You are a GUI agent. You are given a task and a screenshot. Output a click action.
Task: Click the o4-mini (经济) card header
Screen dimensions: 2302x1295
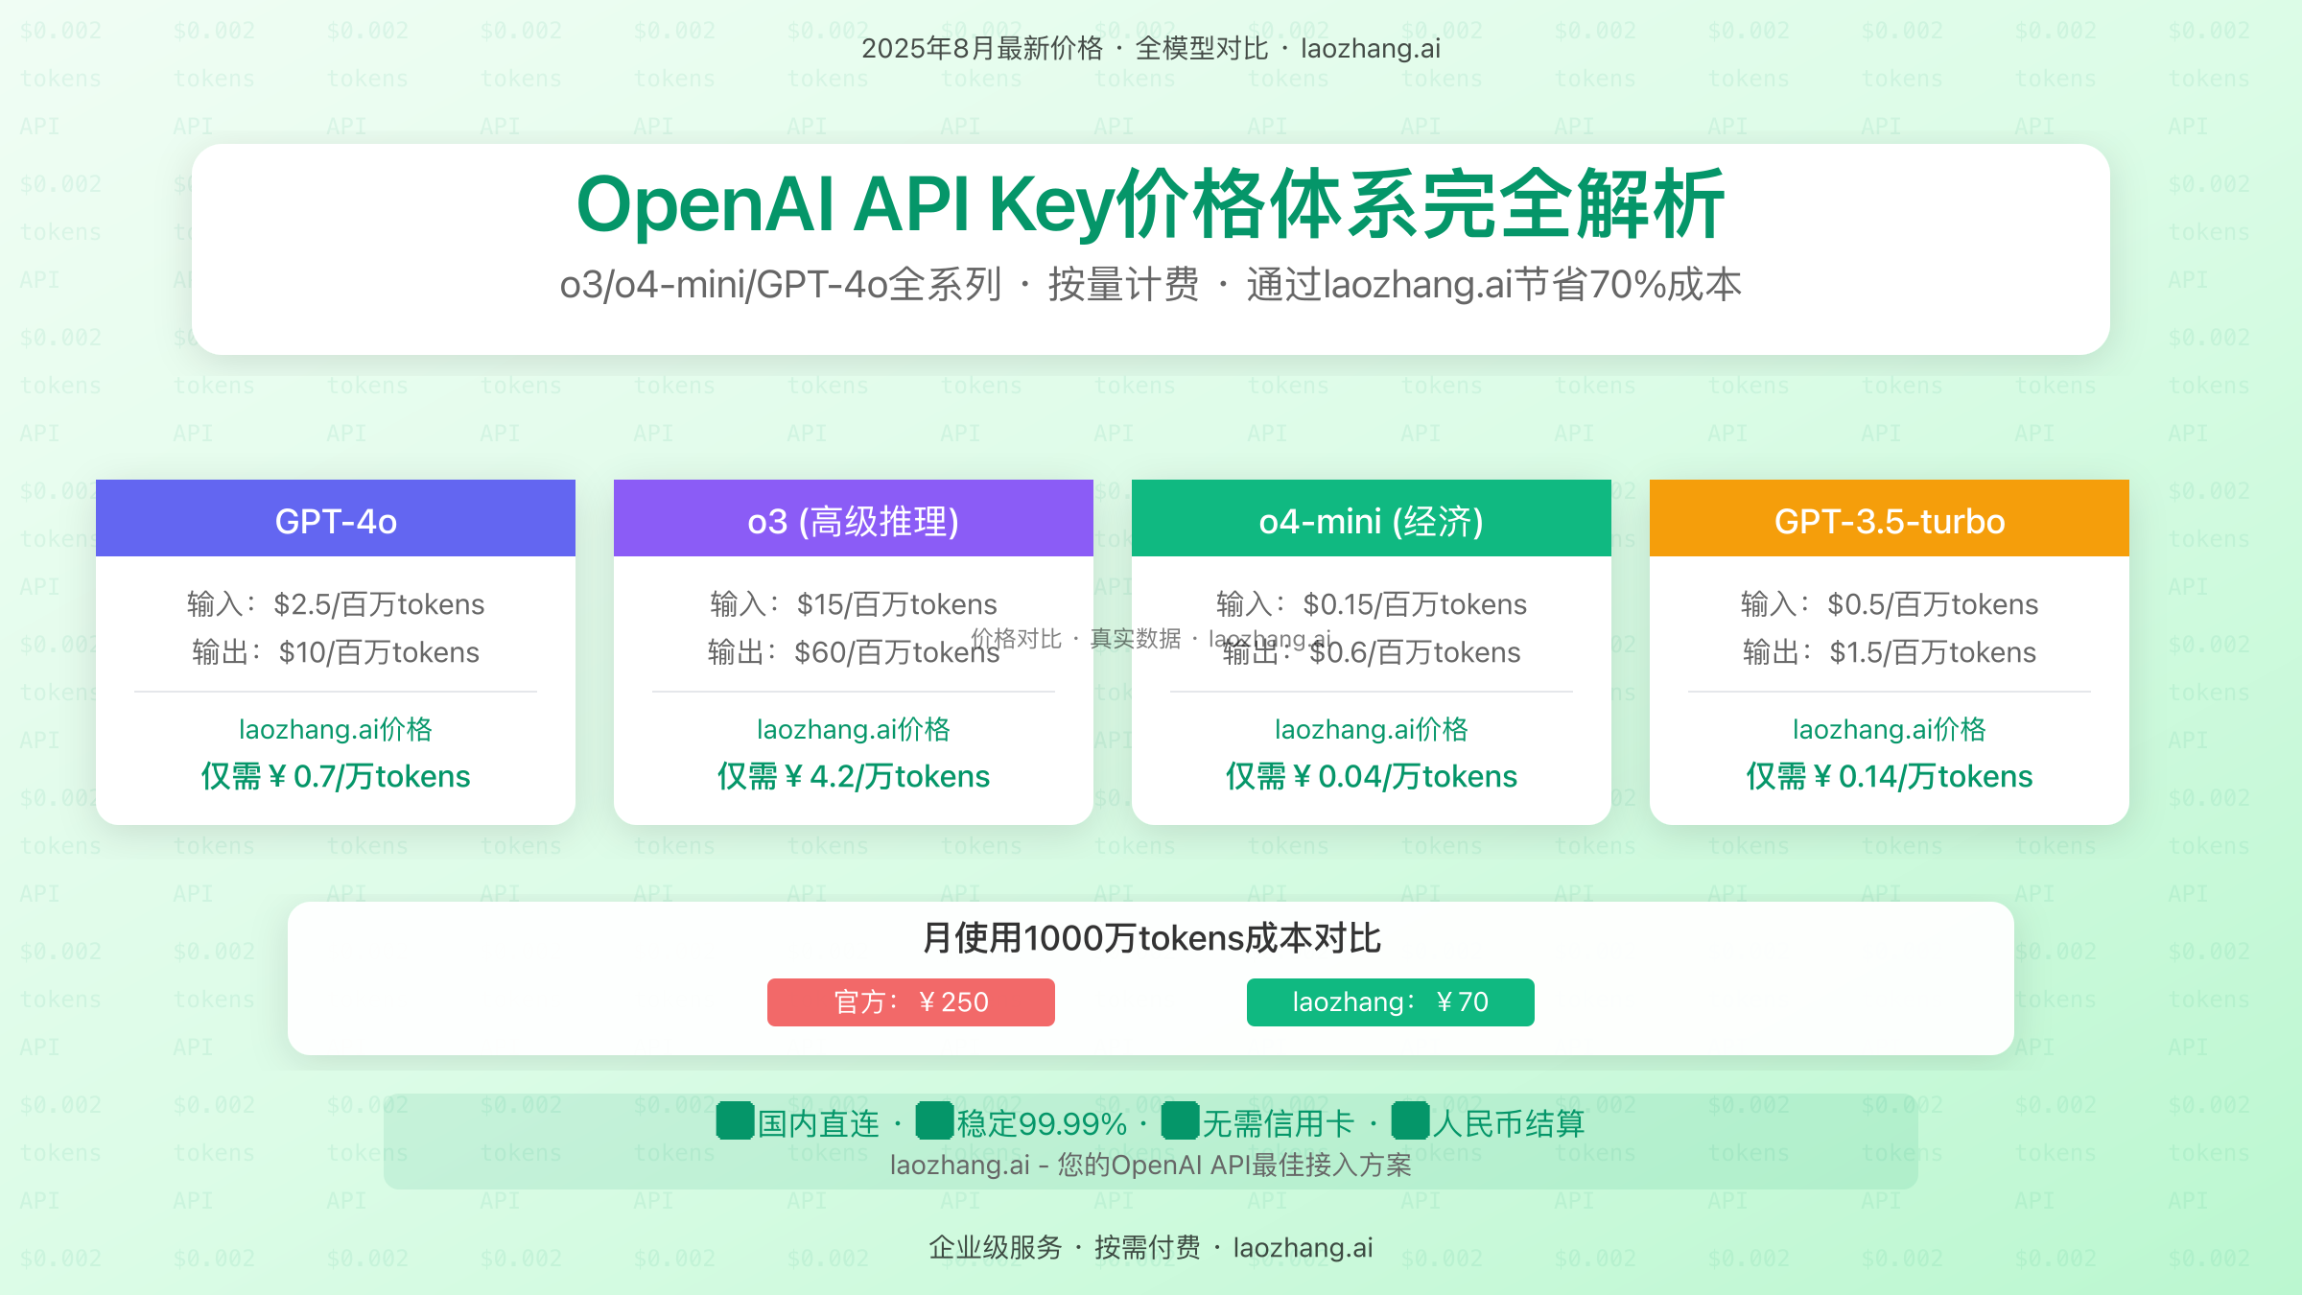(1372, 518)
